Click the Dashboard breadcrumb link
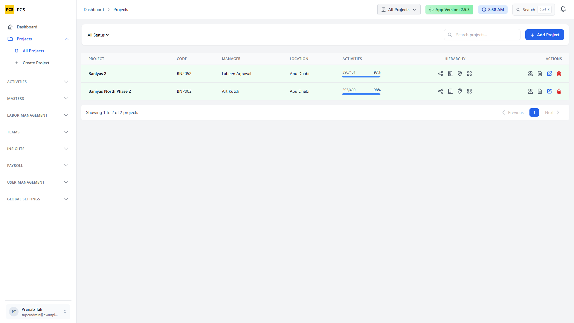574x323 pixels. click(94, 10)
